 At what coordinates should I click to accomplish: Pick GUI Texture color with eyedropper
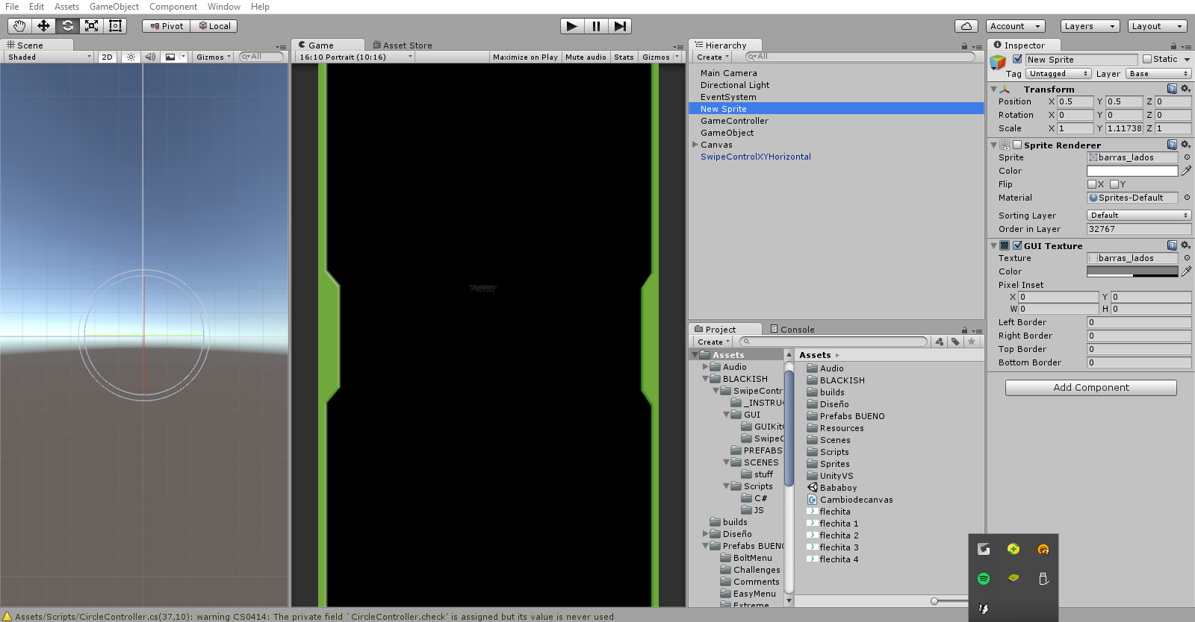[x=1186, y=271]
